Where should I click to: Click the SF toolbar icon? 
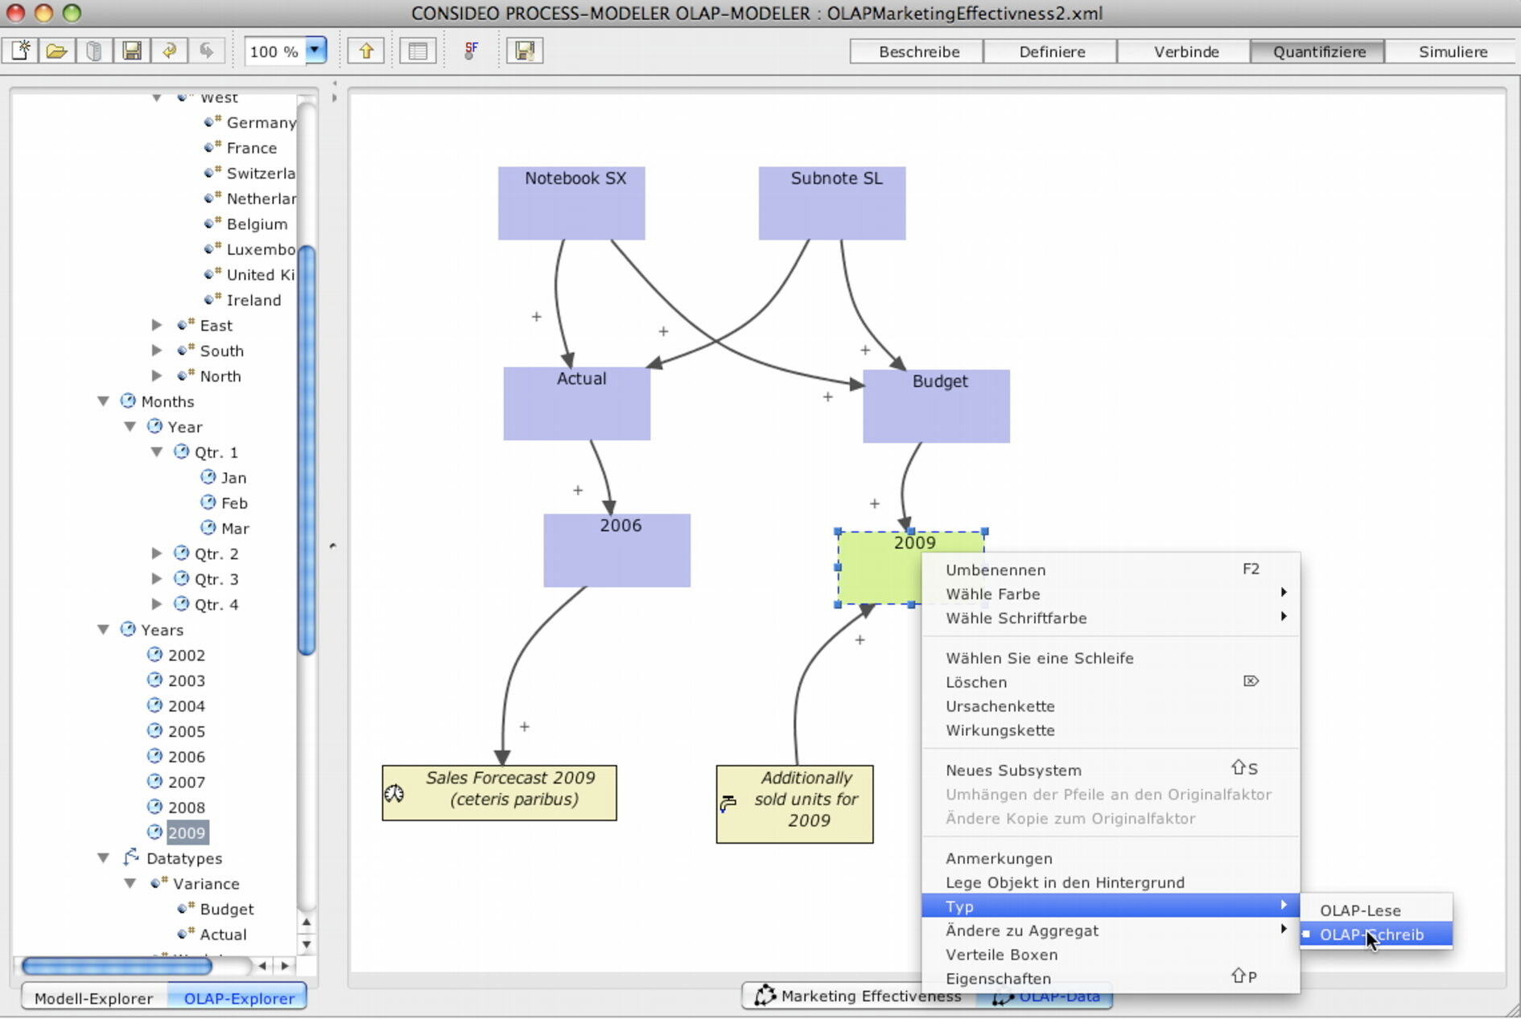[472, 51]
